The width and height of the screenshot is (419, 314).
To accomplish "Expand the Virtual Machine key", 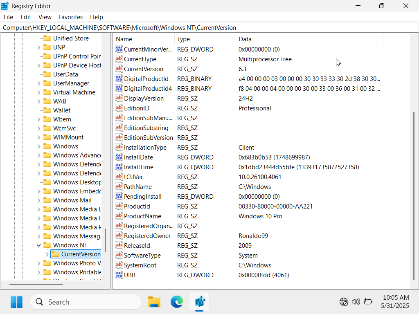I will [39, 92].
